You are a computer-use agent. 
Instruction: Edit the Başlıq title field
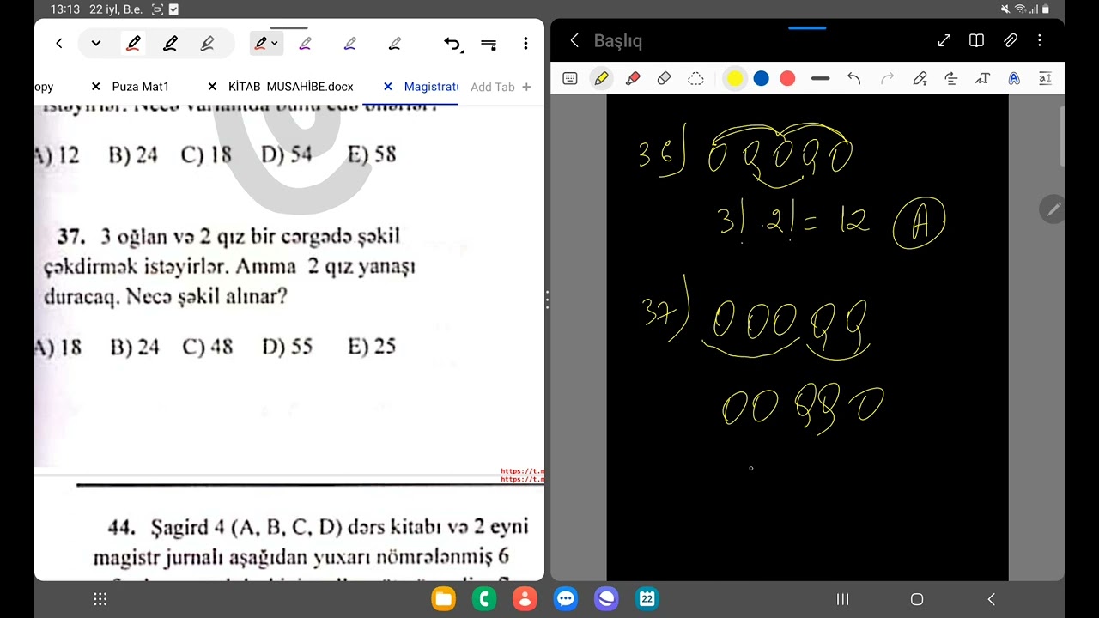pos(618,40)
